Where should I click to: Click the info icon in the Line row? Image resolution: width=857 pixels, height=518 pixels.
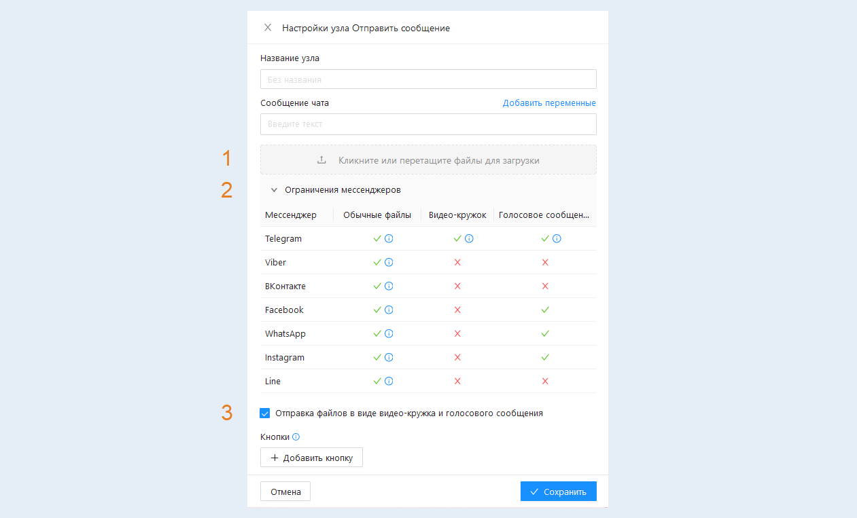pos(389,382)
